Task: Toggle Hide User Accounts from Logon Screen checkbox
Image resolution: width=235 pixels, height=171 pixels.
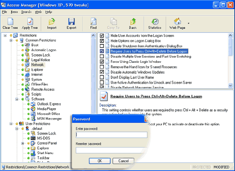Action: click(102, 36)
